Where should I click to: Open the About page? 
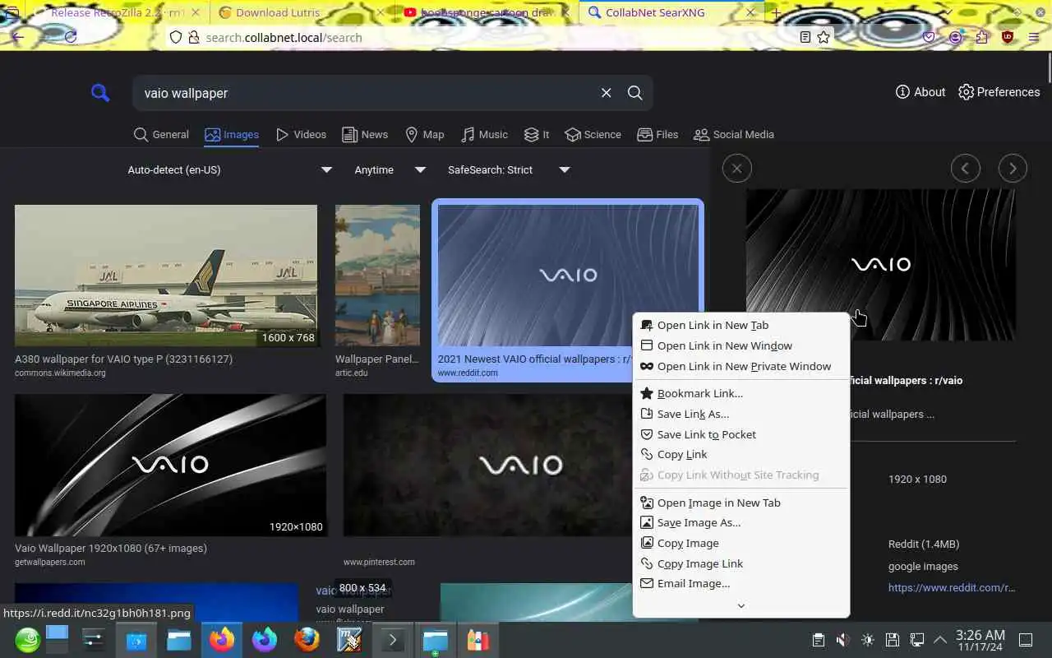(x=920, y=92)
